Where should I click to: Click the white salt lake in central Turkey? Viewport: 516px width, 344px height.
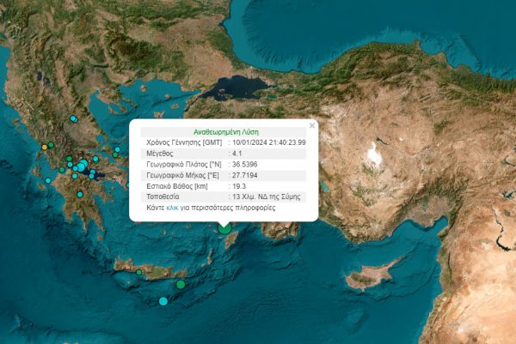tap(373, 156)
